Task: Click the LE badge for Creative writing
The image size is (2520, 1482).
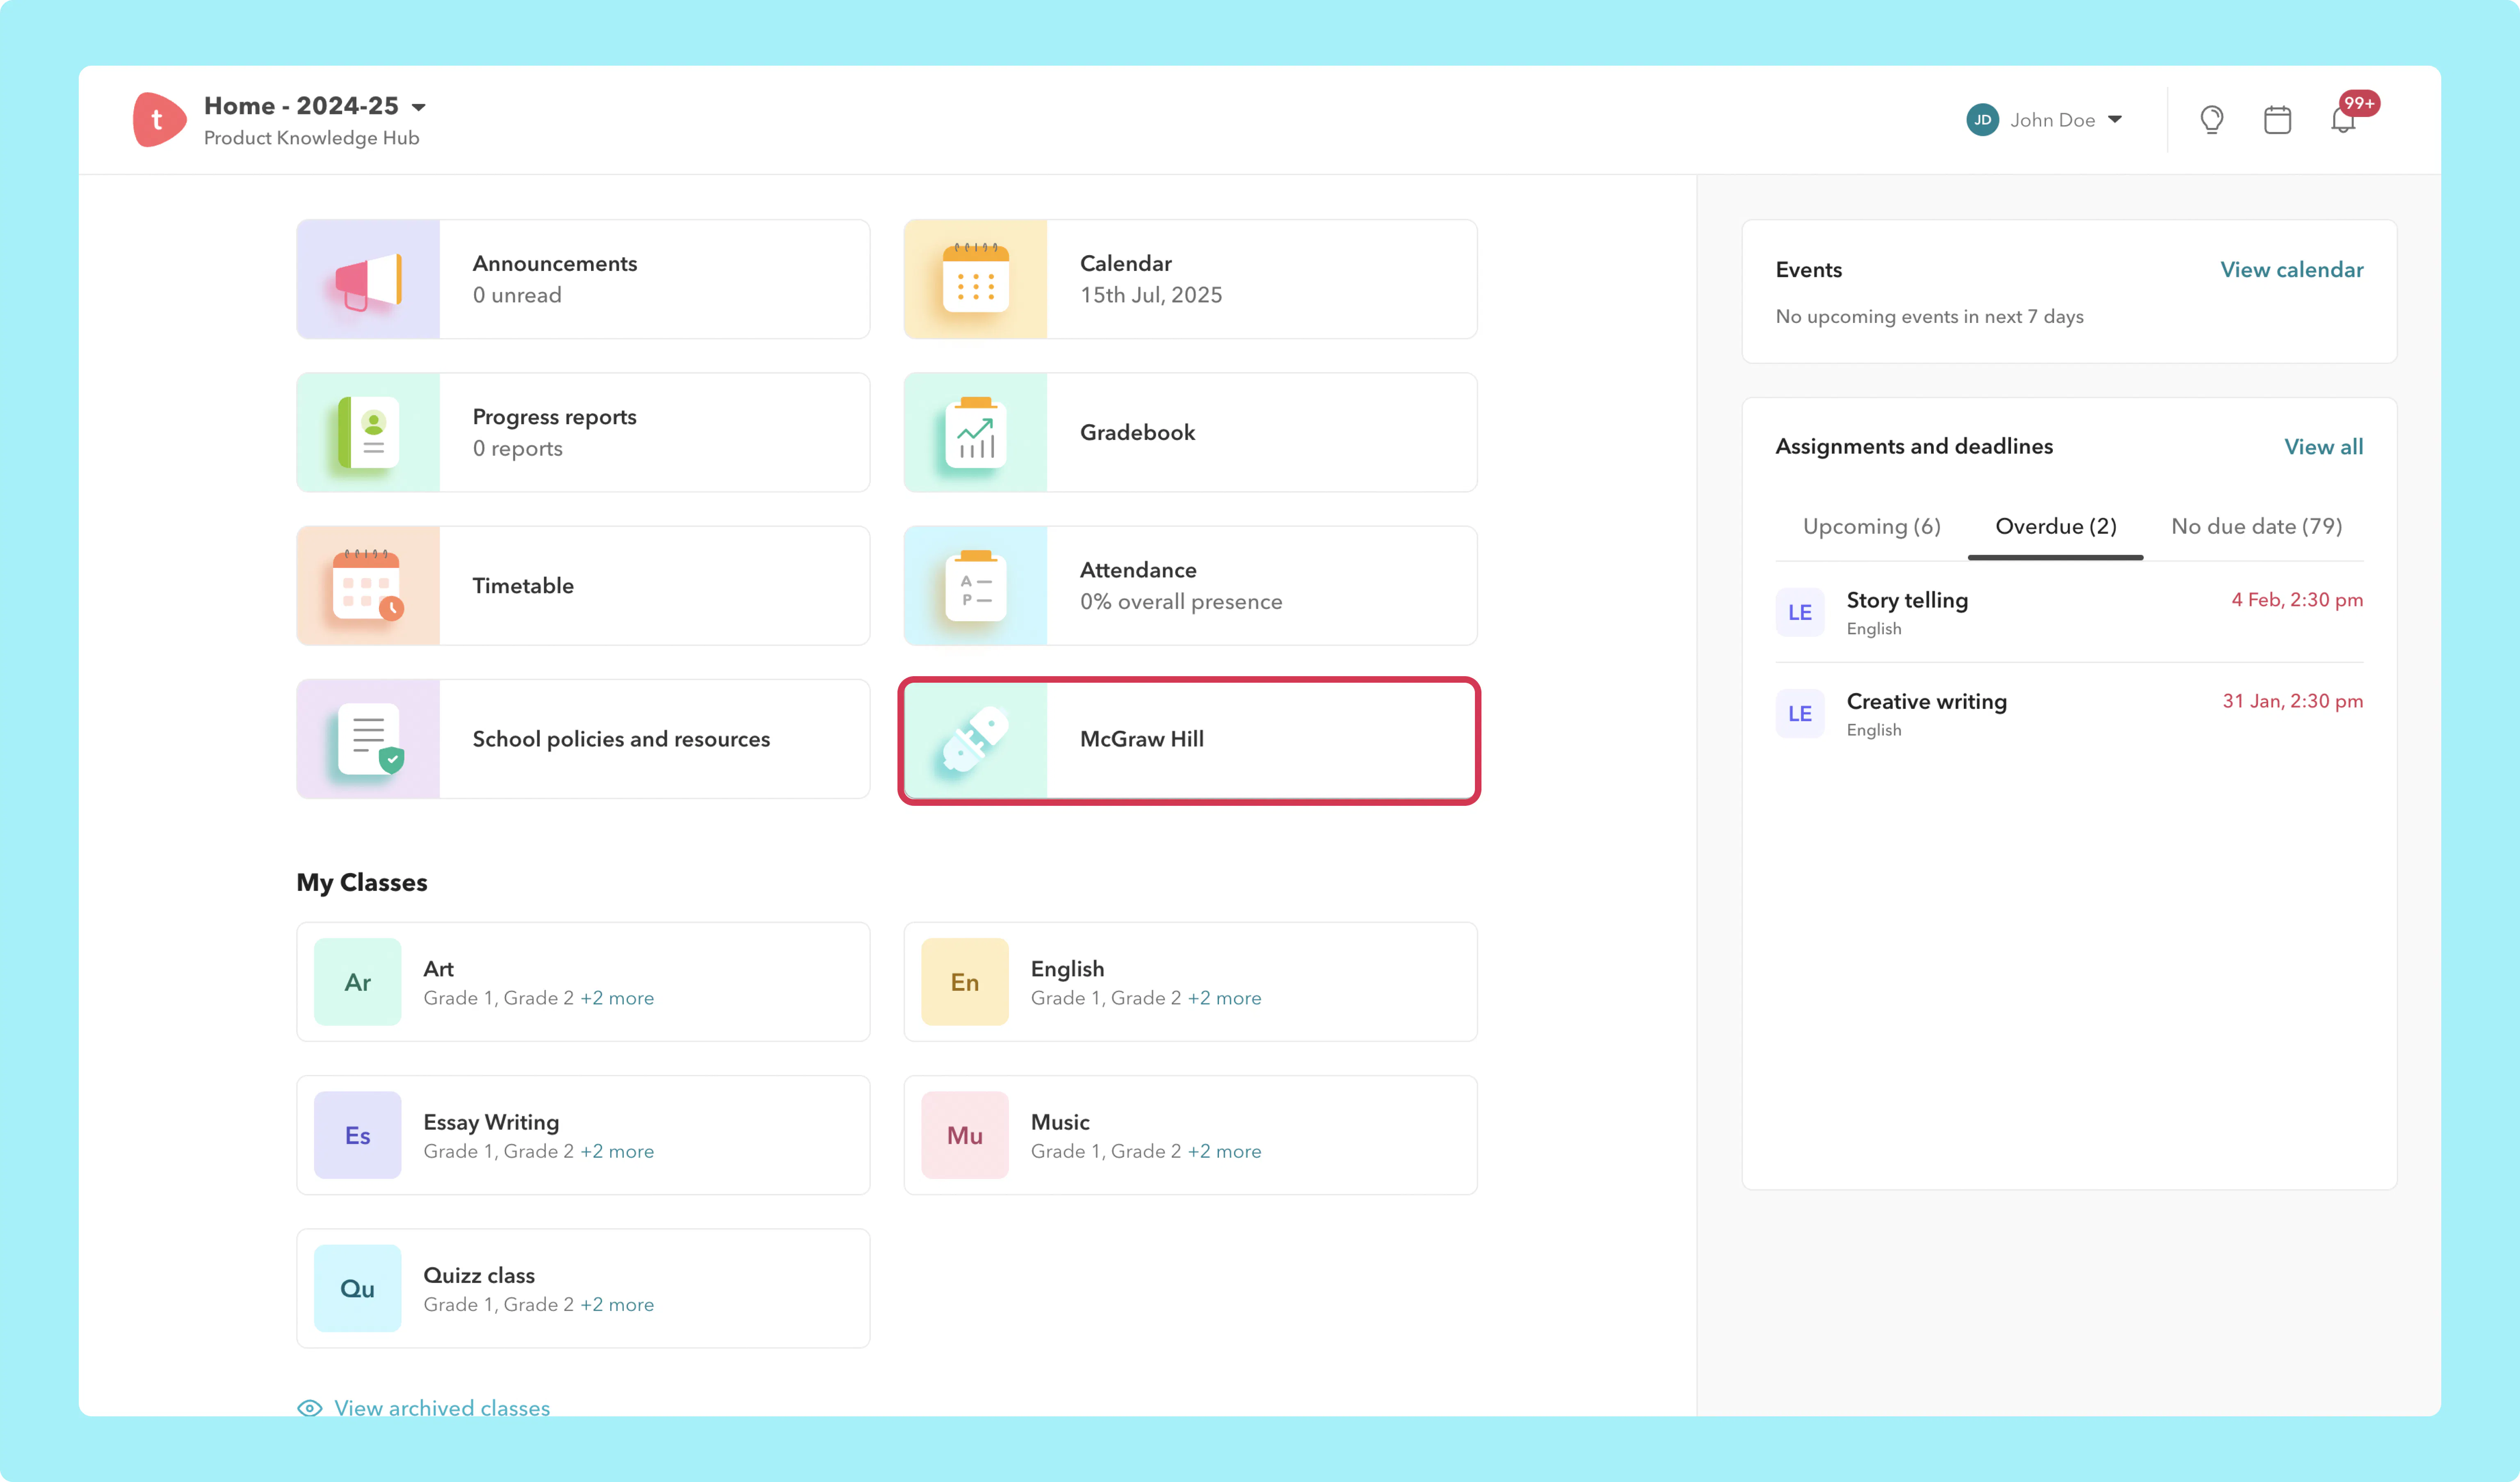Action: tap(1800, 714)
